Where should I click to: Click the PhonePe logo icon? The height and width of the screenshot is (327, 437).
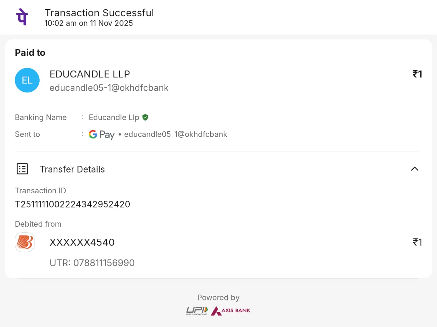(x=22, y=17)
